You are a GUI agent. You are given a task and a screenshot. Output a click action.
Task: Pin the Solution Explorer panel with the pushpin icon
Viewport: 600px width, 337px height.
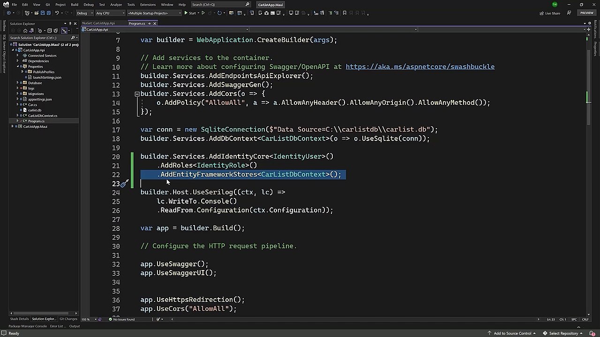click(x=70, y=23)
